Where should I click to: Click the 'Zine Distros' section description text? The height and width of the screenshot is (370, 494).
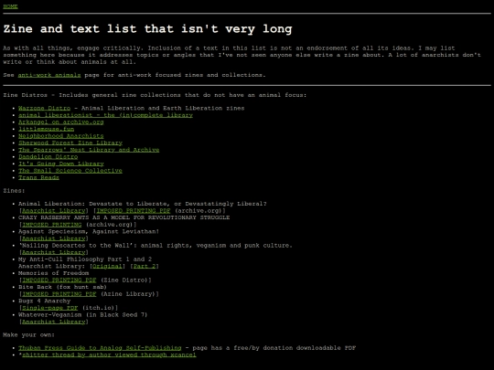(x=155, y=95)
